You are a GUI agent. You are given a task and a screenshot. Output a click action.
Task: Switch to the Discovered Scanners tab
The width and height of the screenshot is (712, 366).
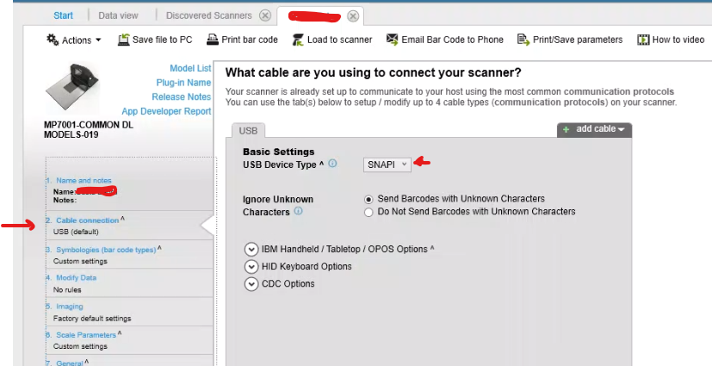click(209, 16)
